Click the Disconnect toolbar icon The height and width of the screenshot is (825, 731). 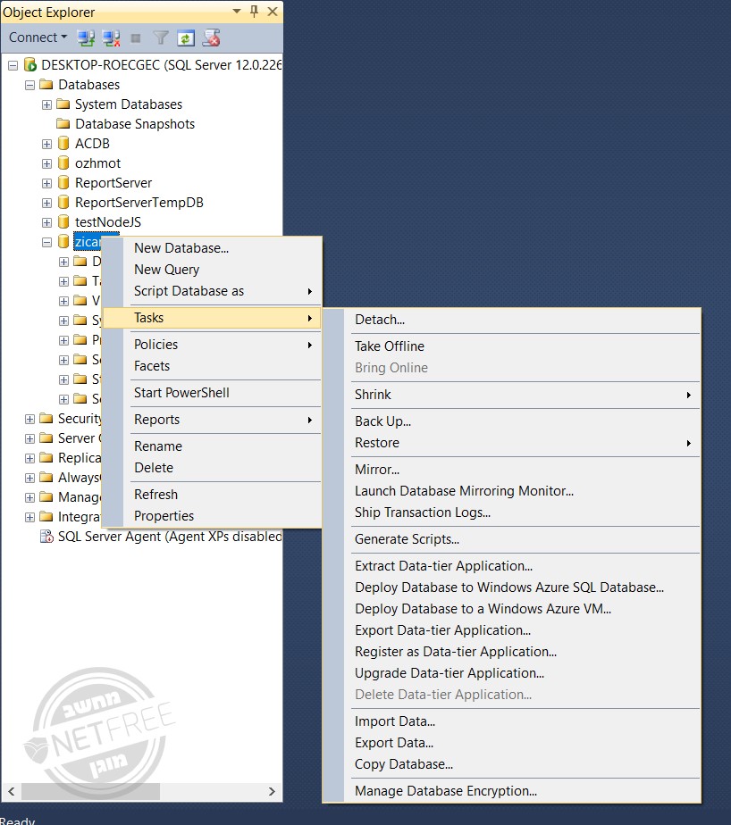(112, 37)
